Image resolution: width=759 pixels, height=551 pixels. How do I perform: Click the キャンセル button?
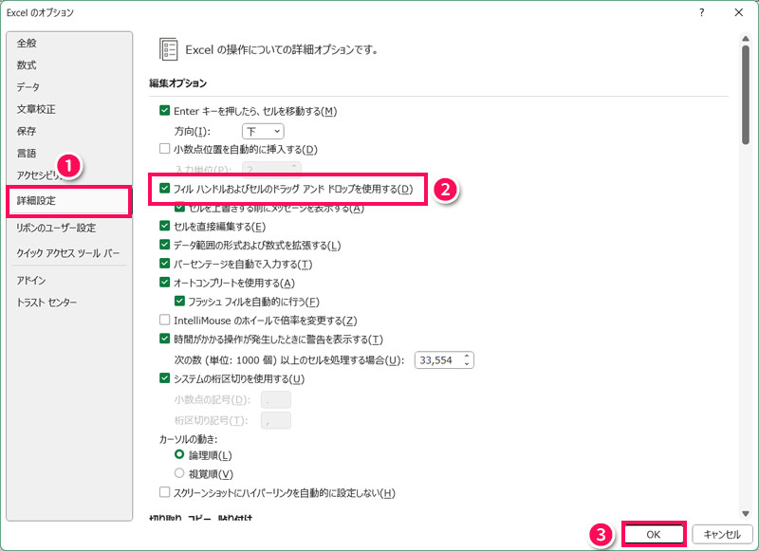tap(722, 535)
